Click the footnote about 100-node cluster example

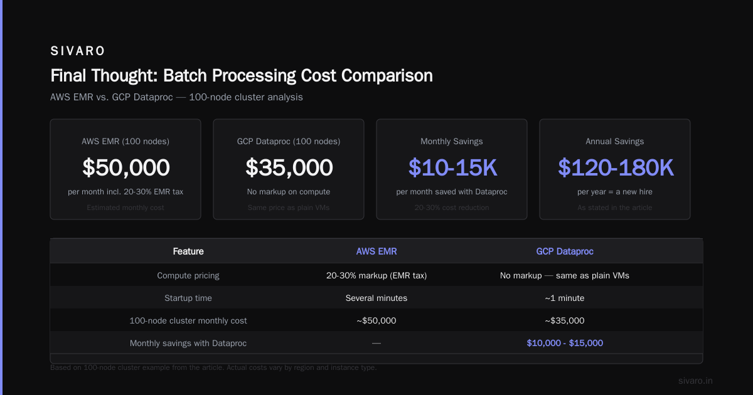(x=213, y=367)
